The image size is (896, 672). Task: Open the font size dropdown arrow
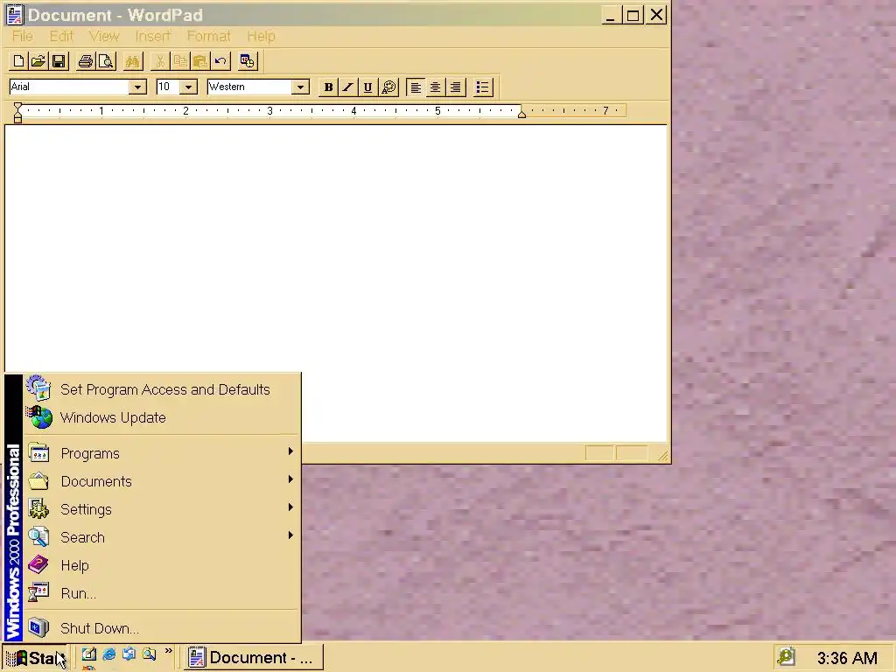pos(188,87)
